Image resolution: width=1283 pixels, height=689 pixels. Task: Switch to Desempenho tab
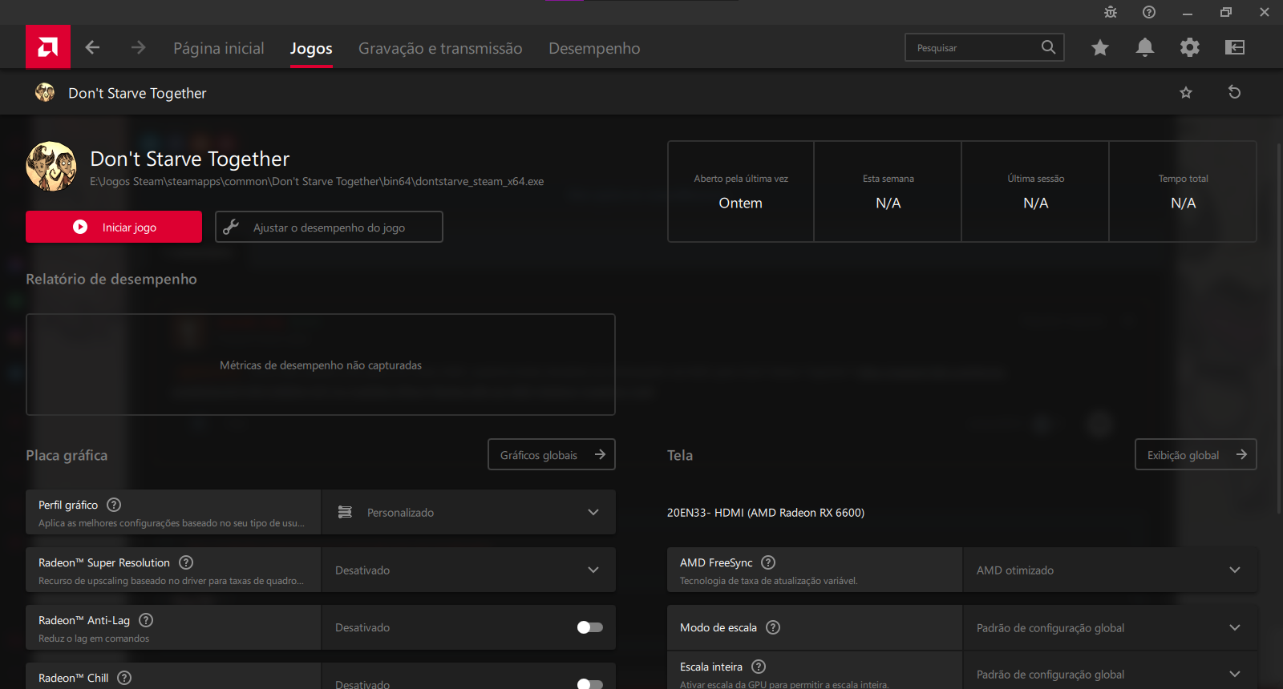click(x=594, y=48)
